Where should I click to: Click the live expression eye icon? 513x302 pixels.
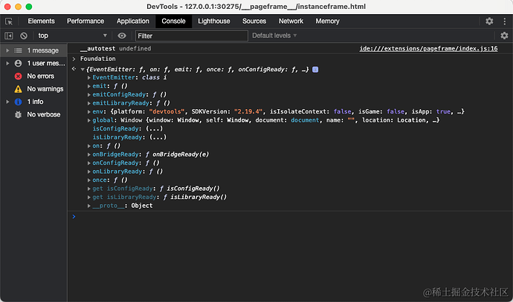coord(122,36)
